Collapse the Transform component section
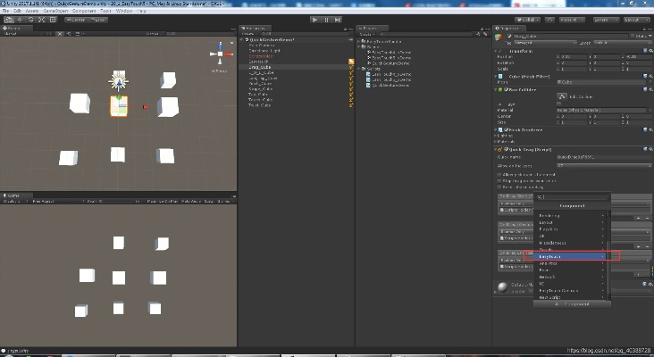Viewport: 654px width, 357px height. click(497, 52)
